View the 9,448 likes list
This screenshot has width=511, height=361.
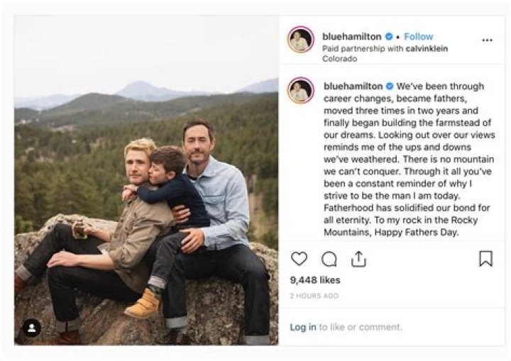point(315,280)
